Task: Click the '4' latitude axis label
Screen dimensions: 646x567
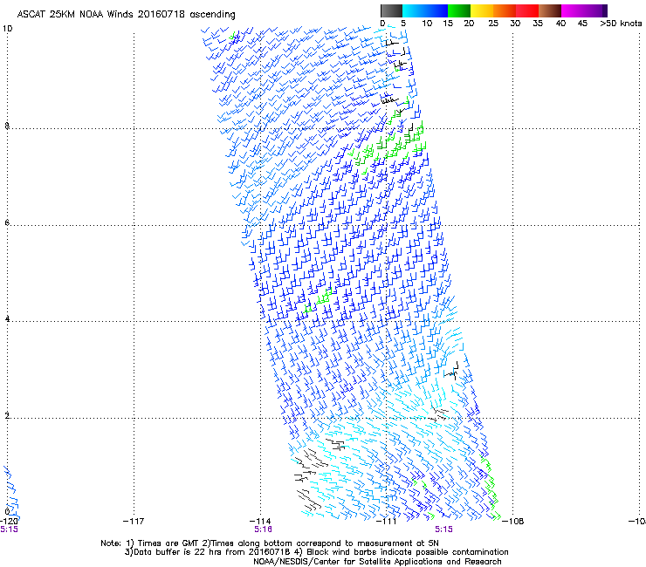Action: point(7,318)
